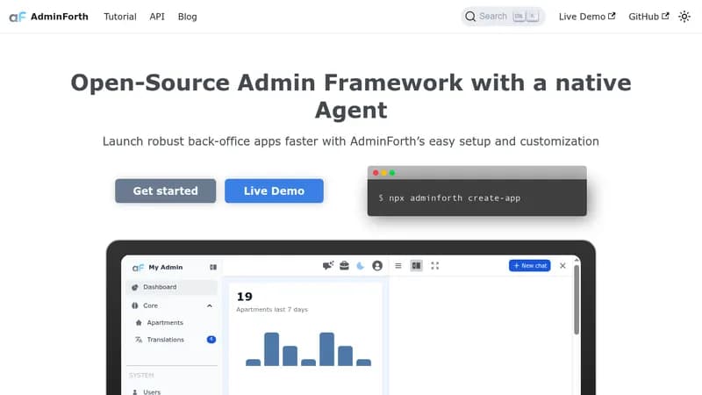Click the Get started button
702x395 pixels.
point(165,190)
